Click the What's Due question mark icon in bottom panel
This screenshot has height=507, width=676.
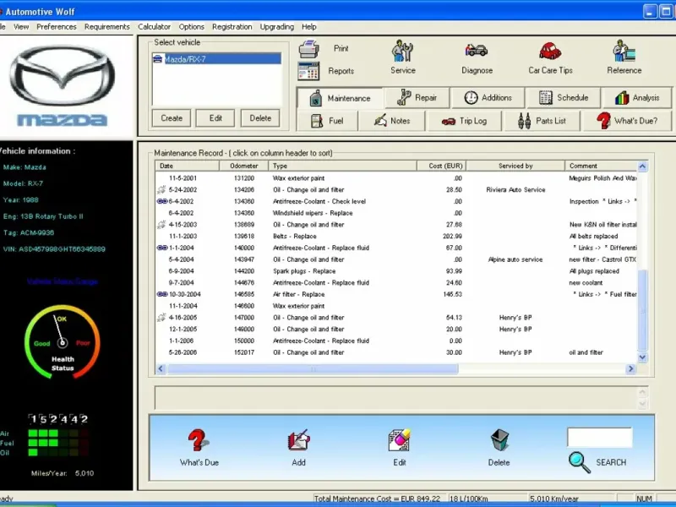[199, 440]
